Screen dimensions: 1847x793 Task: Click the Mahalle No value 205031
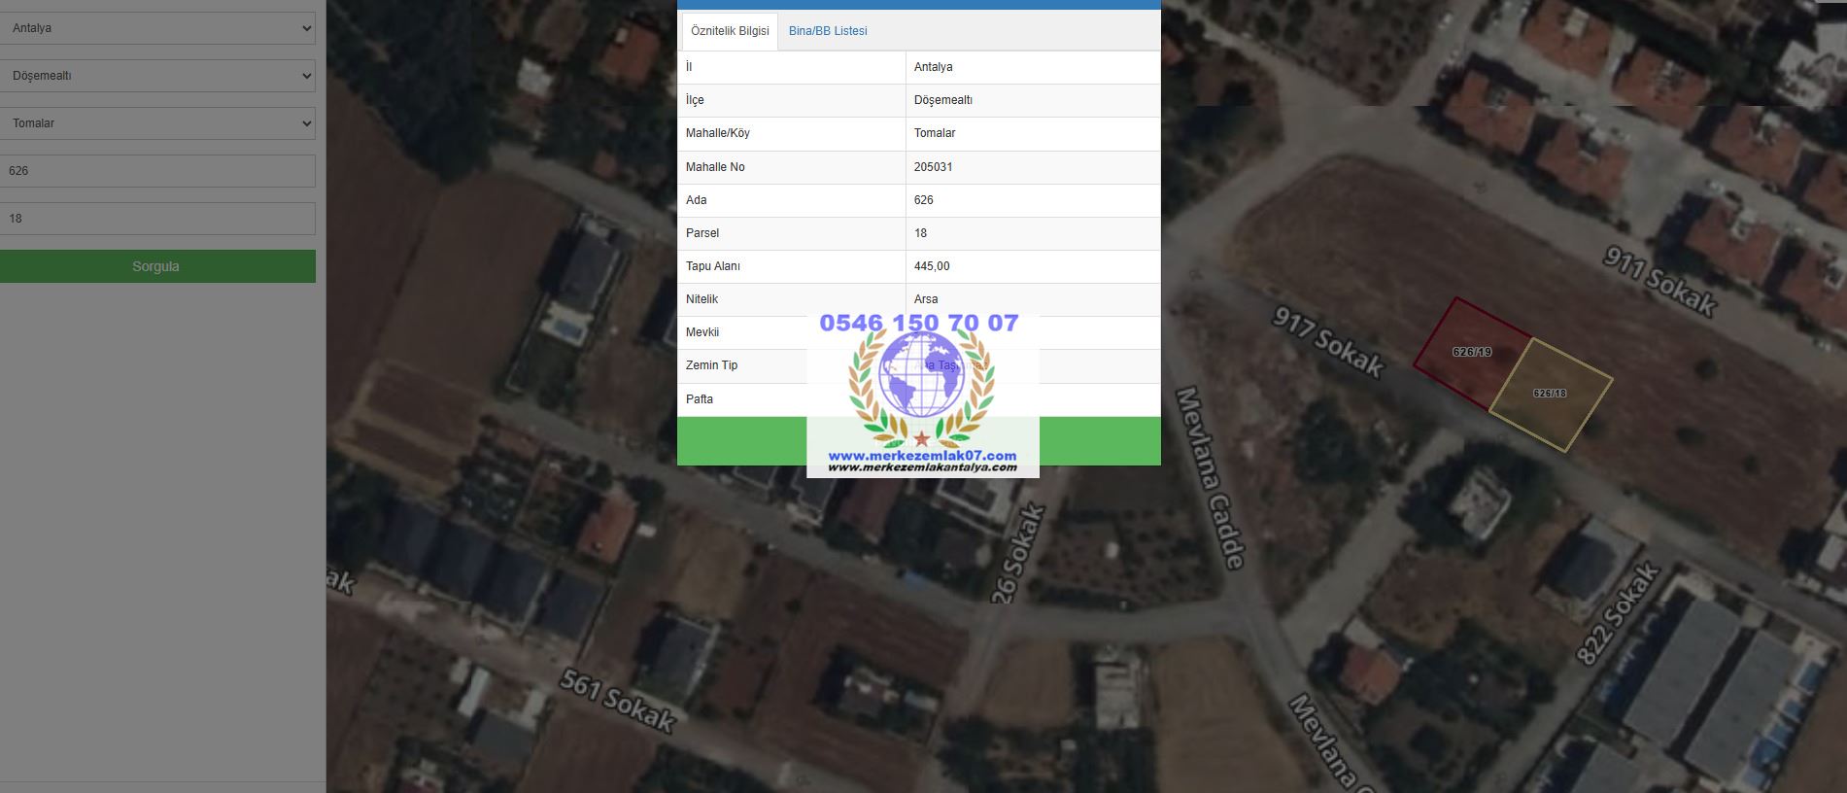[x=933, y=167]
